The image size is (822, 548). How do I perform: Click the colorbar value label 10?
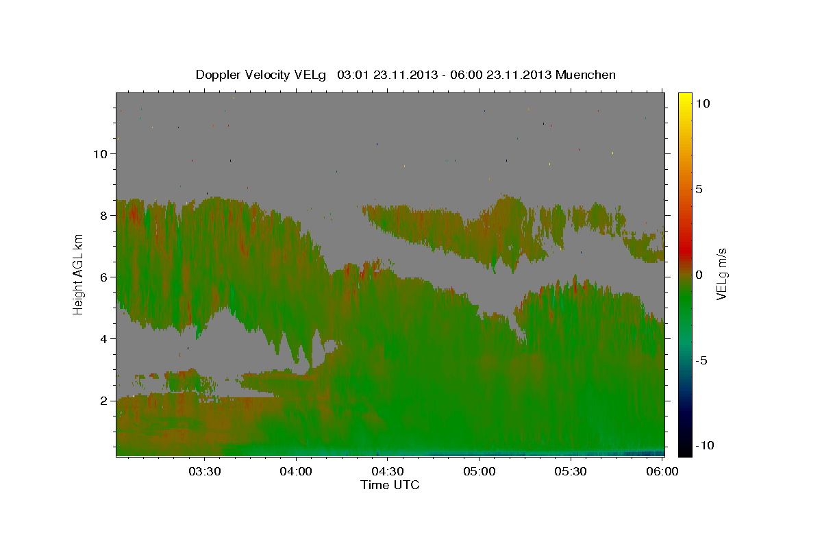pos(702,103)
